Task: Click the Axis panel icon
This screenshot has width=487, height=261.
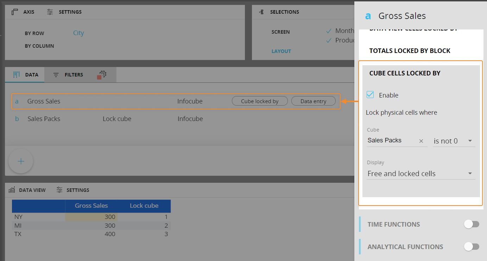Action: click(14, 12)
